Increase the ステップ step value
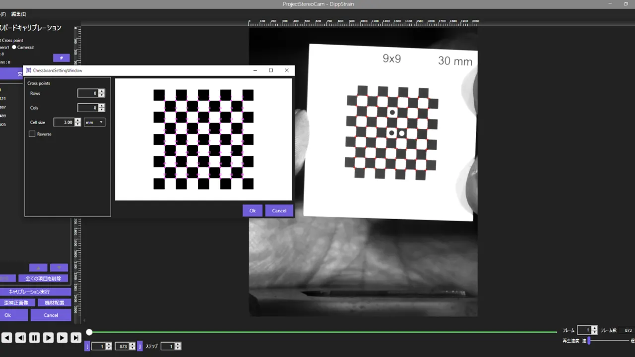 [178, 344]
